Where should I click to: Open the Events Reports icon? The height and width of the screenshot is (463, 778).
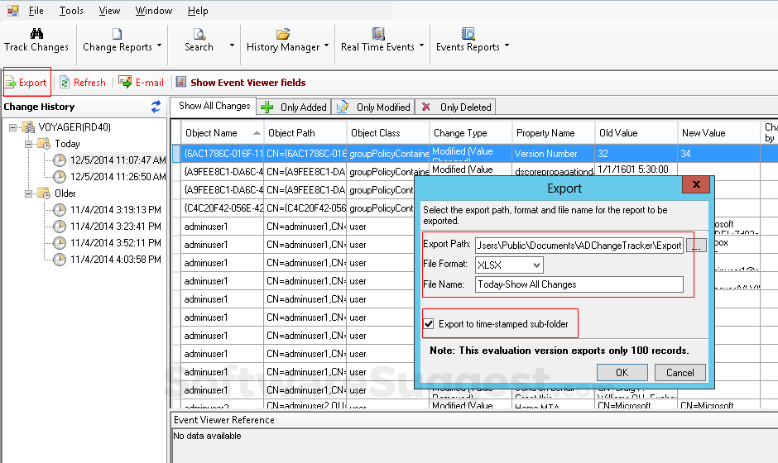(x=468, y=34)
